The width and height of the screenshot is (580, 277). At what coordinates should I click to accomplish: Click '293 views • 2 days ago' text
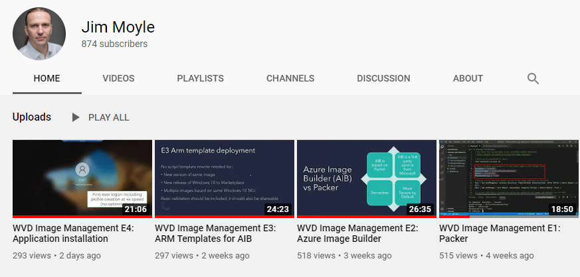[56, 256]
